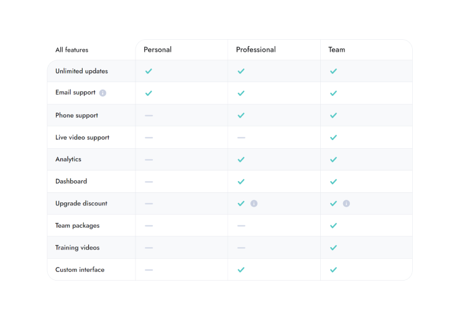Click the Personal Email support checkmark
The image size is (460, 323).
(149, 93)
